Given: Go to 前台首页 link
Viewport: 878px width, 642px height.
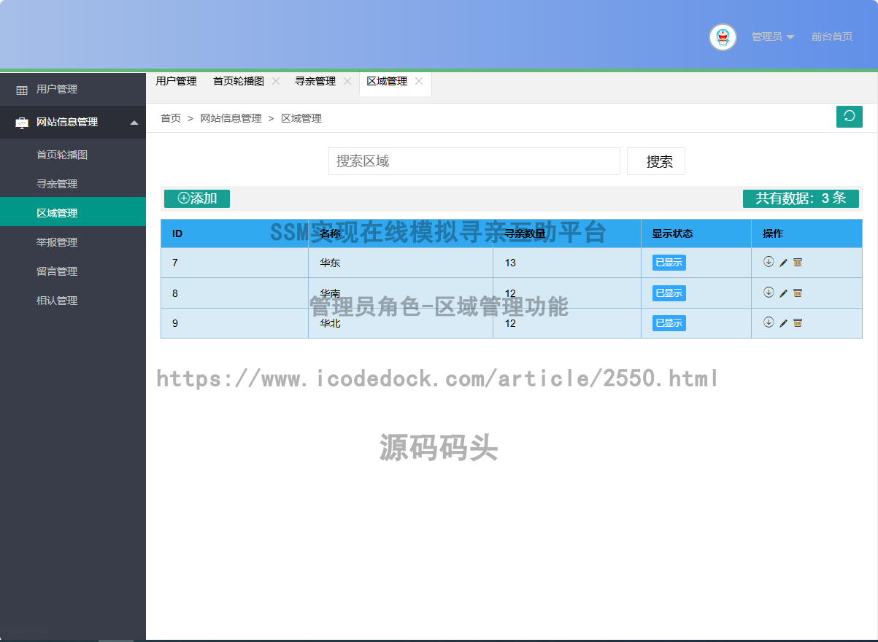Looking at the screenshot, I should (832, 36).
